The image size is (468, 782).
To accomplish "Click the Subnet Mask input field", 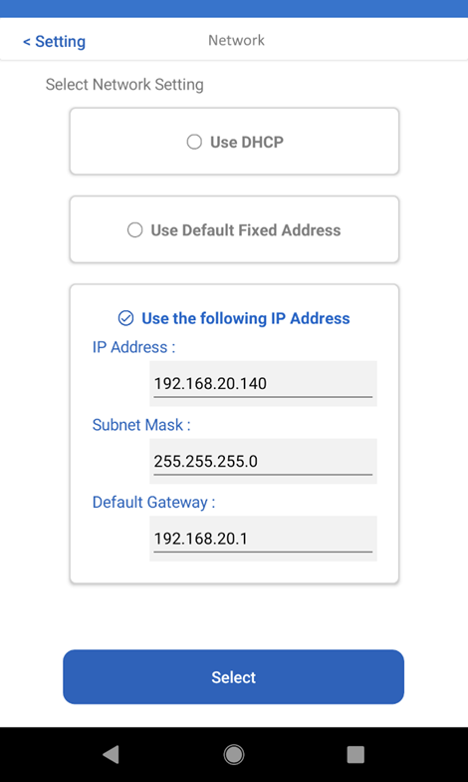I will pyautogui.click(x=263, y=461).
